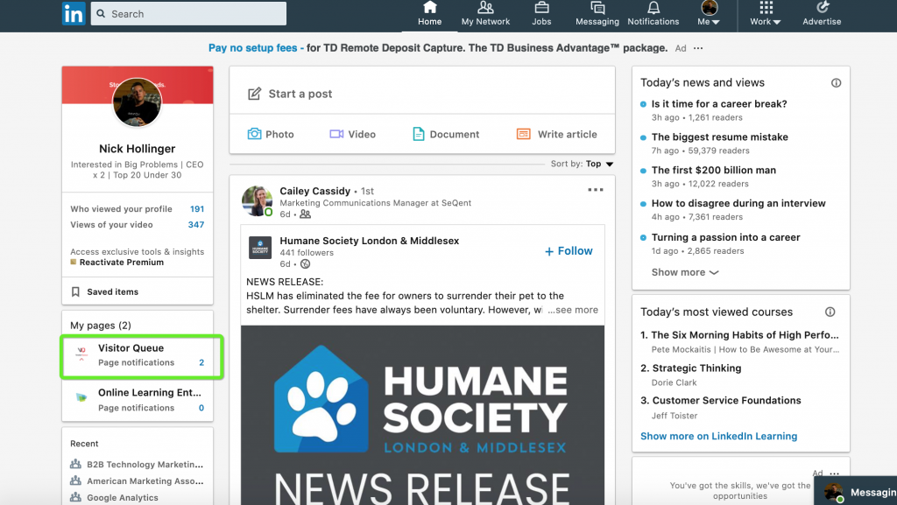The height and width of the screenshot is (505, 897).
Task: Click the Humane Society London & Middlesex logo
Action: click(260, 248)
